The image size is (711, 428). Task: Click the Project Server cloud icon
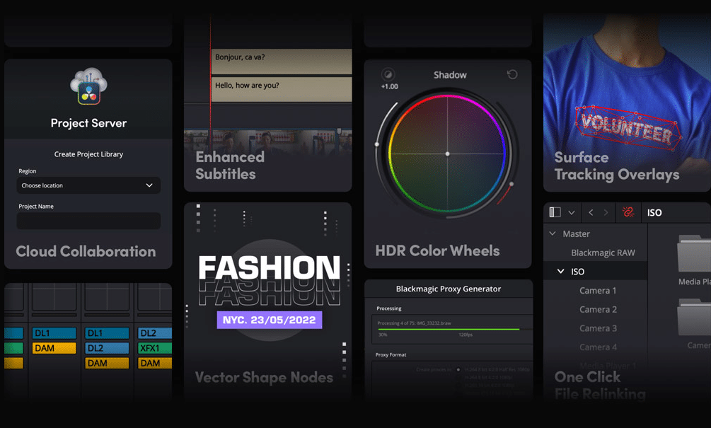(x=88, y=87)
